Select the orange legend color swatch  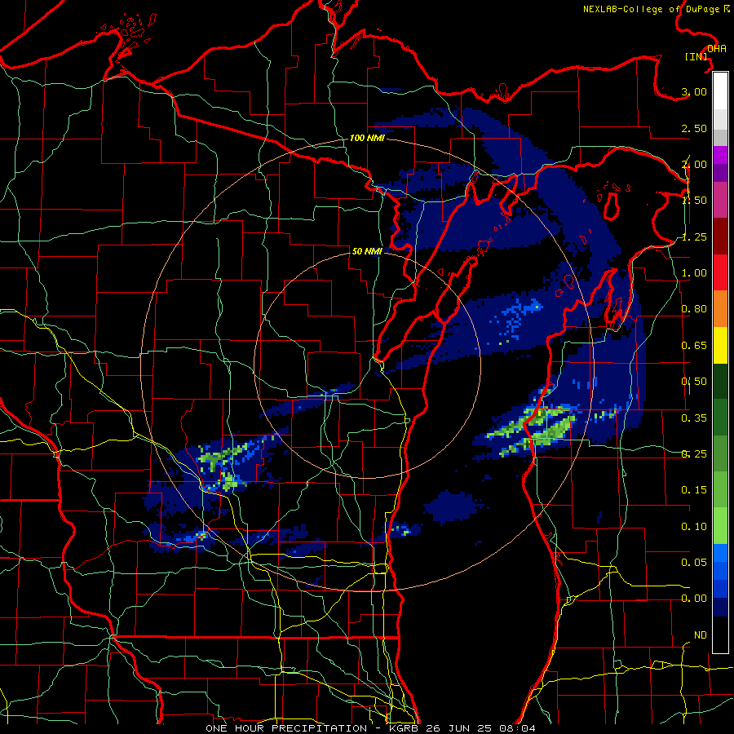(720, 309)
